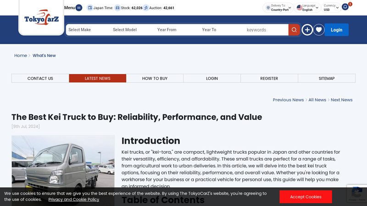367x206 pixels.
Task: Open Select Make dropdown
Action: click(88, 30)
